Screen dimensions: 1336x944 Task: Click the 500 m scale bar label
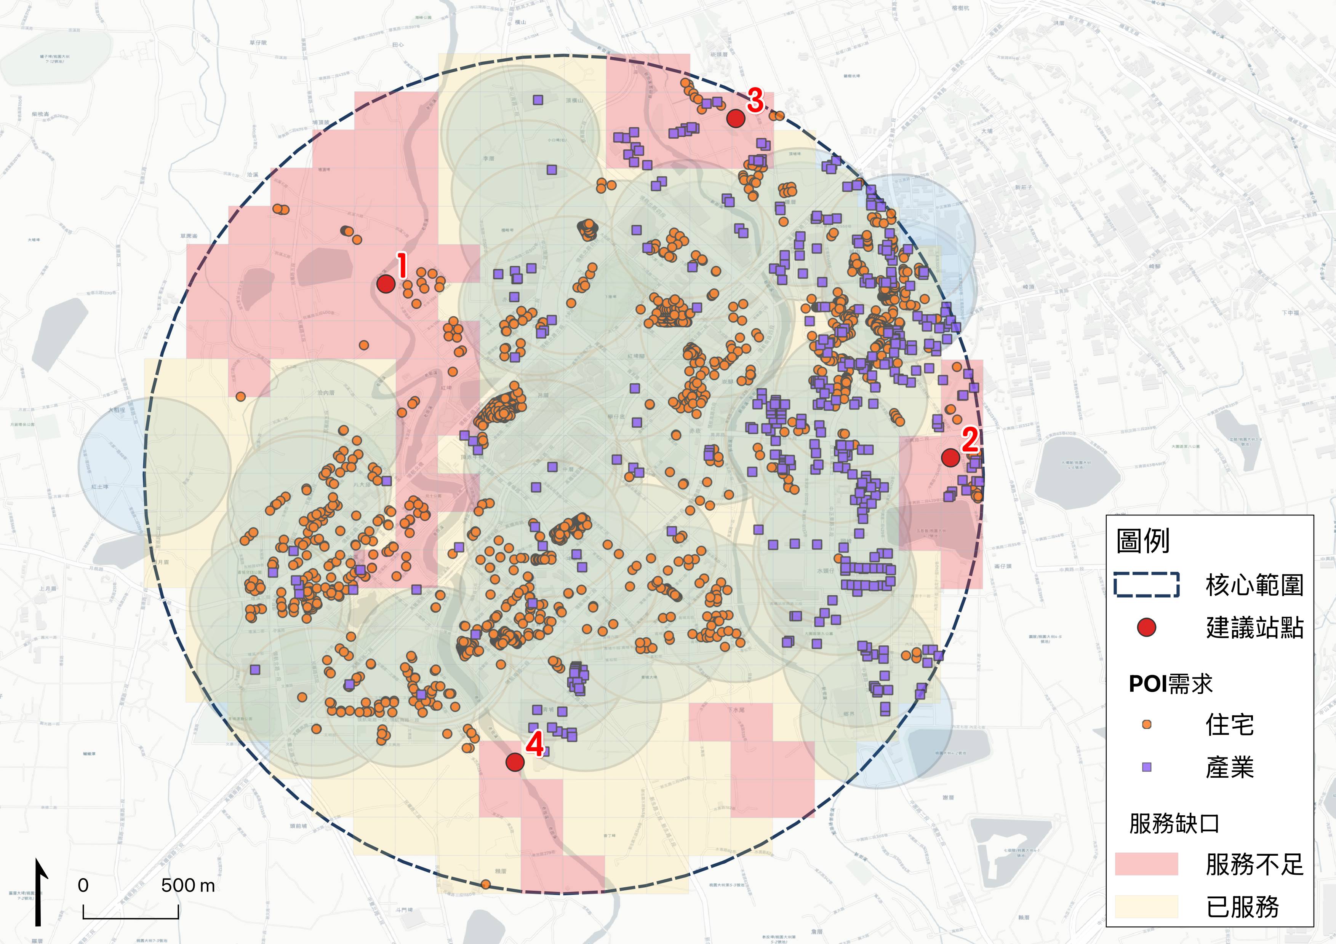(188, 885)
